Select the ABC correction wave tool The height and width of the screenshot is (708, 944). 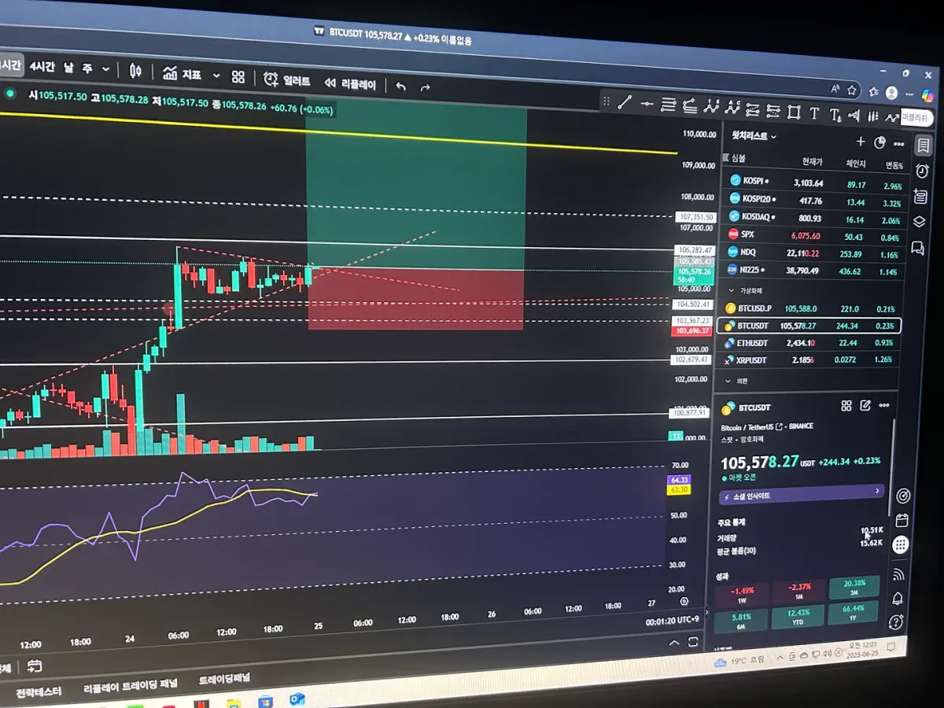(x=732, y=108)
